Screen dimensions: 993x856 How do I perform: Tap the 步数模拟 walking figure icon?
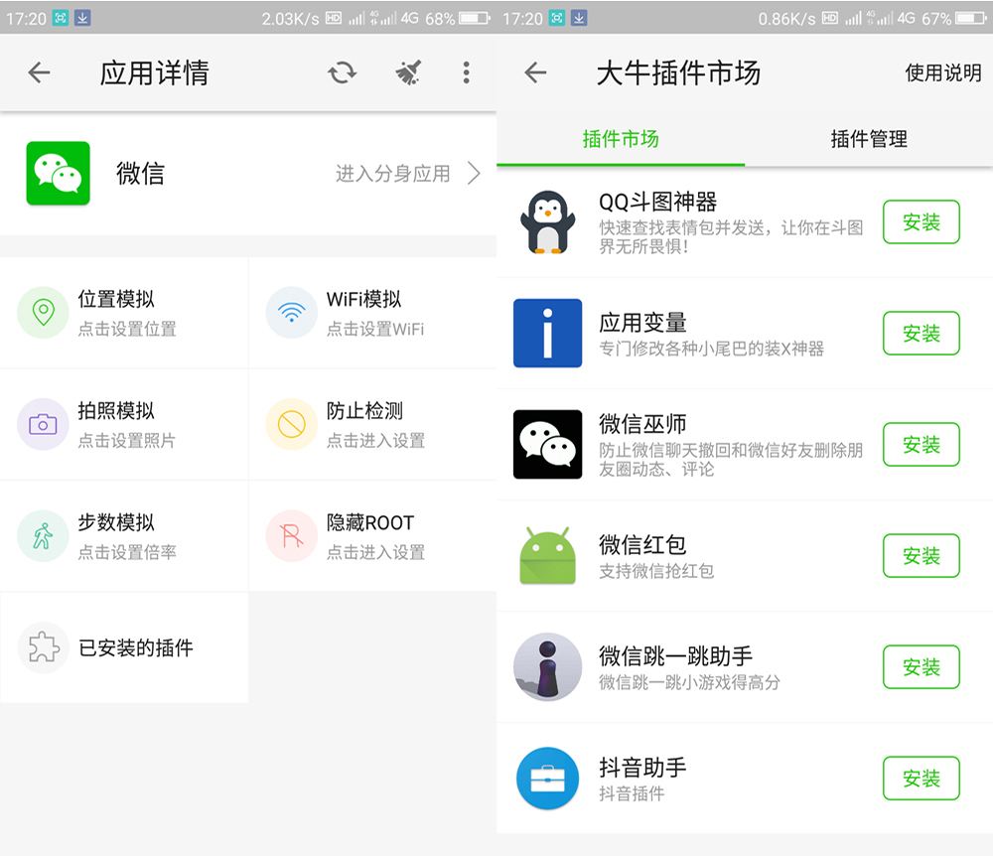pyautogui.click(x=43, y=535)
